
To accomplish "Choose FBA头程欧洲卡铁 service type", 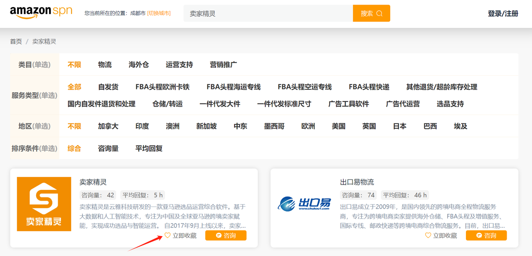I will click(163, 87).
